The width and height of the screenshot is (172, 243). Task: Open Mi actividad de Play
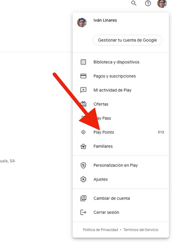[121, 90]
